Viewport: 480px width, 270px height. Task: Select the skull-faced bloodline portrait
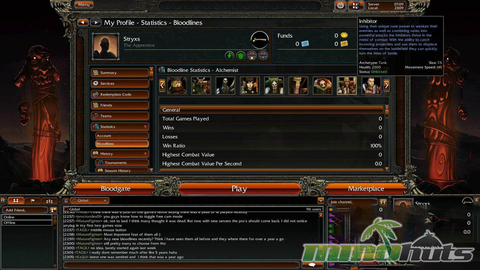tap(225, 85)
